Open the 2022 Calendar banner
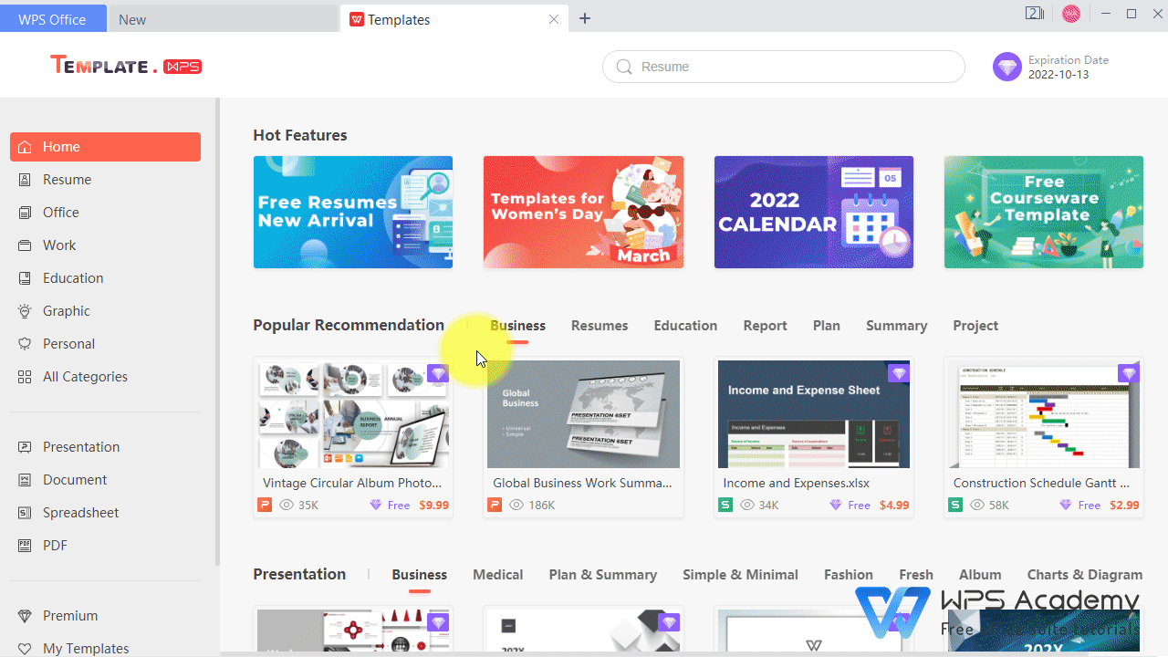This screenshot has width=1168, height=657. (814, 212)
